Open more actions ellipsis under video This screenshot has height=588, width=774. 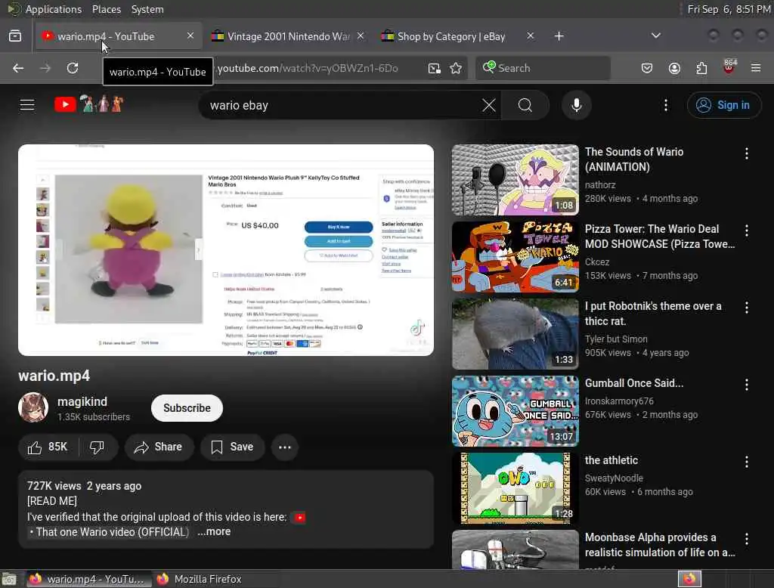[285, 447]
